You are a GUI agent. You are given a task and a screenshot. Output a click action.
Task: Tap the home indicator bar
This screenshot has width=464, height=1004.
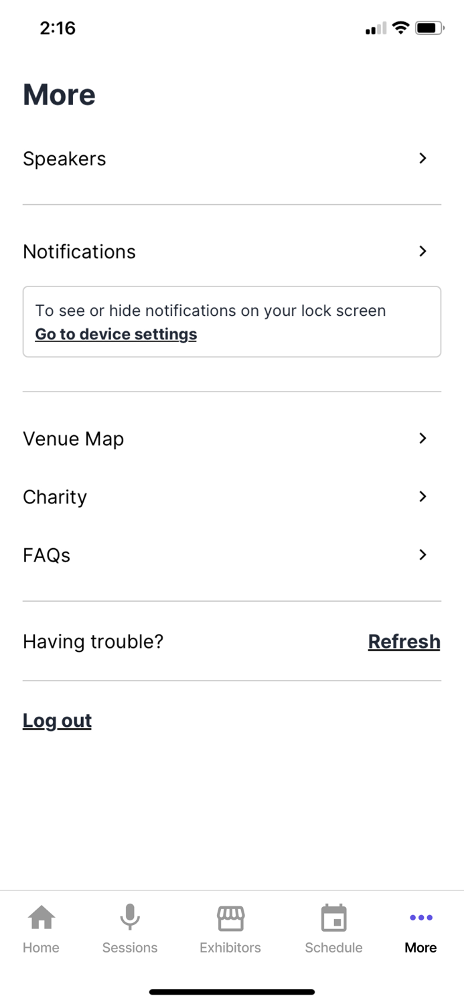pyautogui.click(x=232, y=992)
